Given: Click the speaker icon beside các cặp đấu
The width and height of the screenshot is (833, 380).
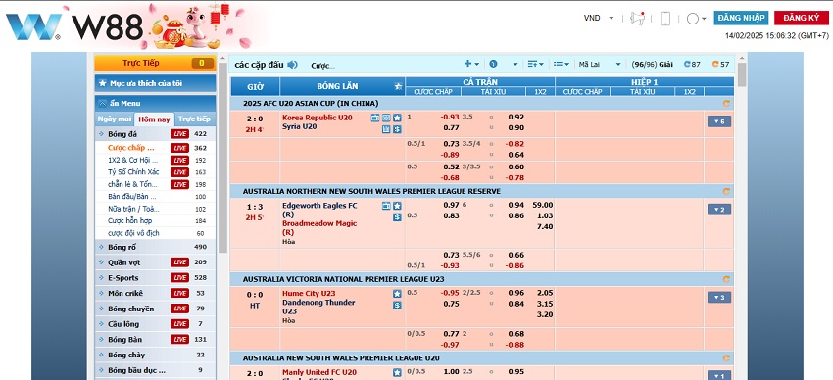Looking at the screenshot, I should (292, 65).
